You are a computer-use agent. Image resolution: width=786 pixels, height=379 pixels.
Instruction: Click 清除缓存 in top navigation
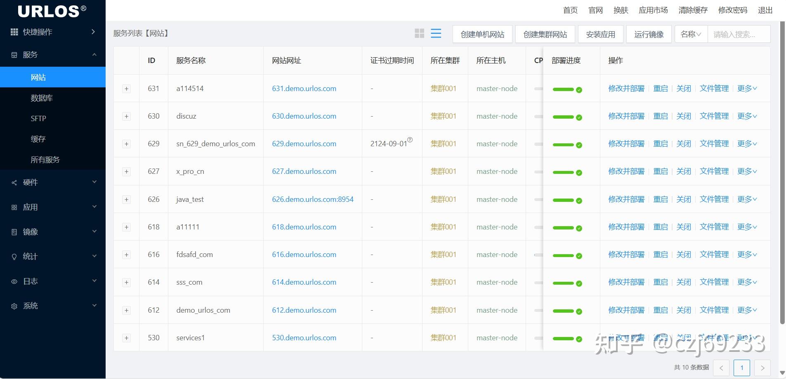[x=693, y=10]
